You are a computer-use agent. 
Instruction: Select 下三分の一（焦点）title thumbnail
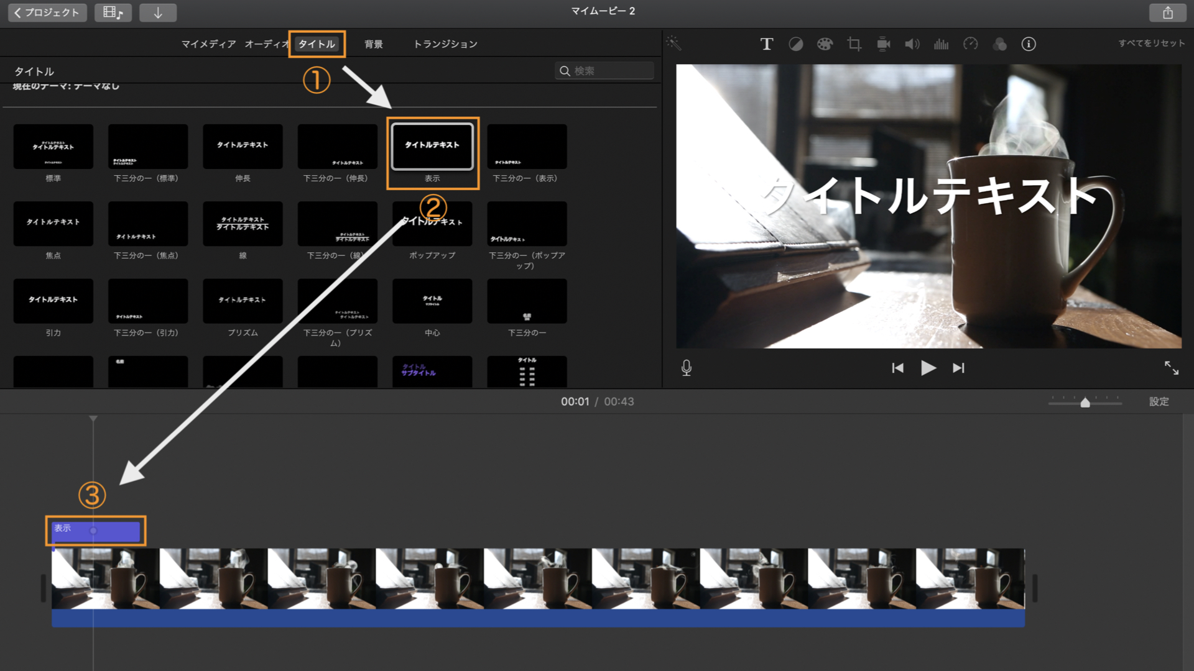click(148, 224)
